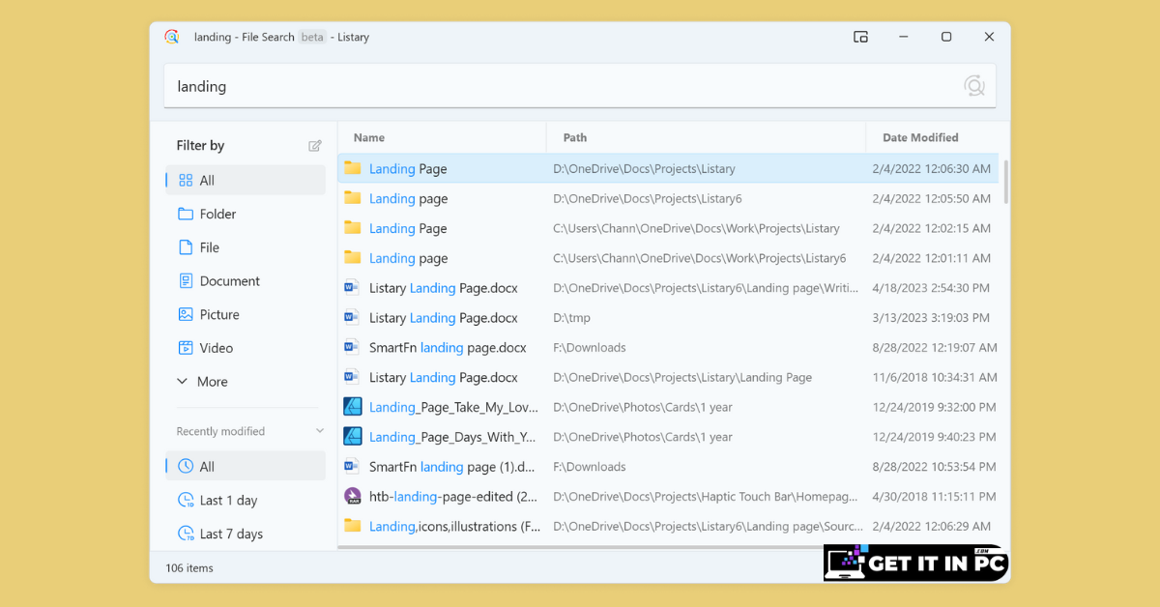Click Word icon of Listary Landing Page.docx in D:\tmp
1160x607 pixels.
click(x=352, y=317)
